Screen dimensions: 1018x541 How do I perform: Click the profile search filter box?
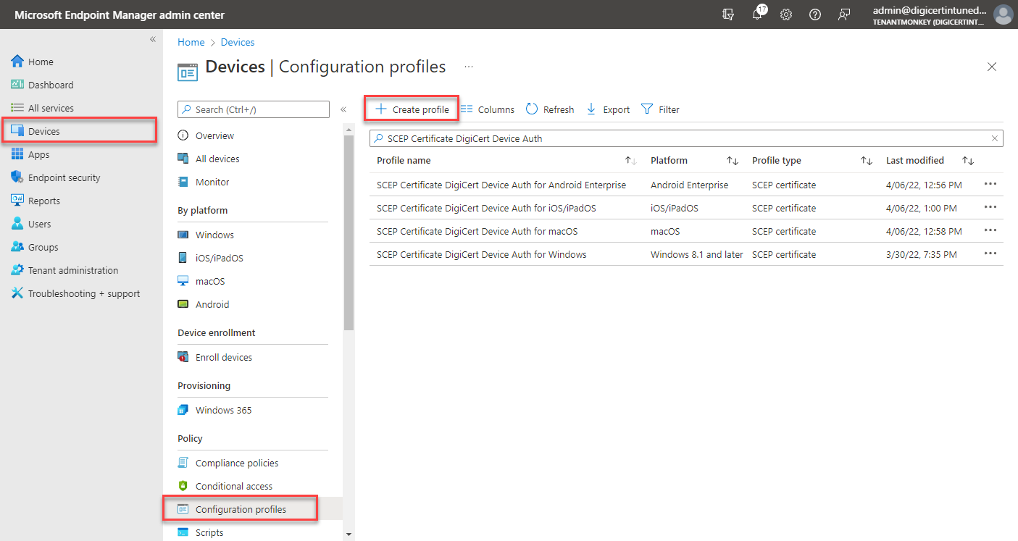click(x=686, y=138)
